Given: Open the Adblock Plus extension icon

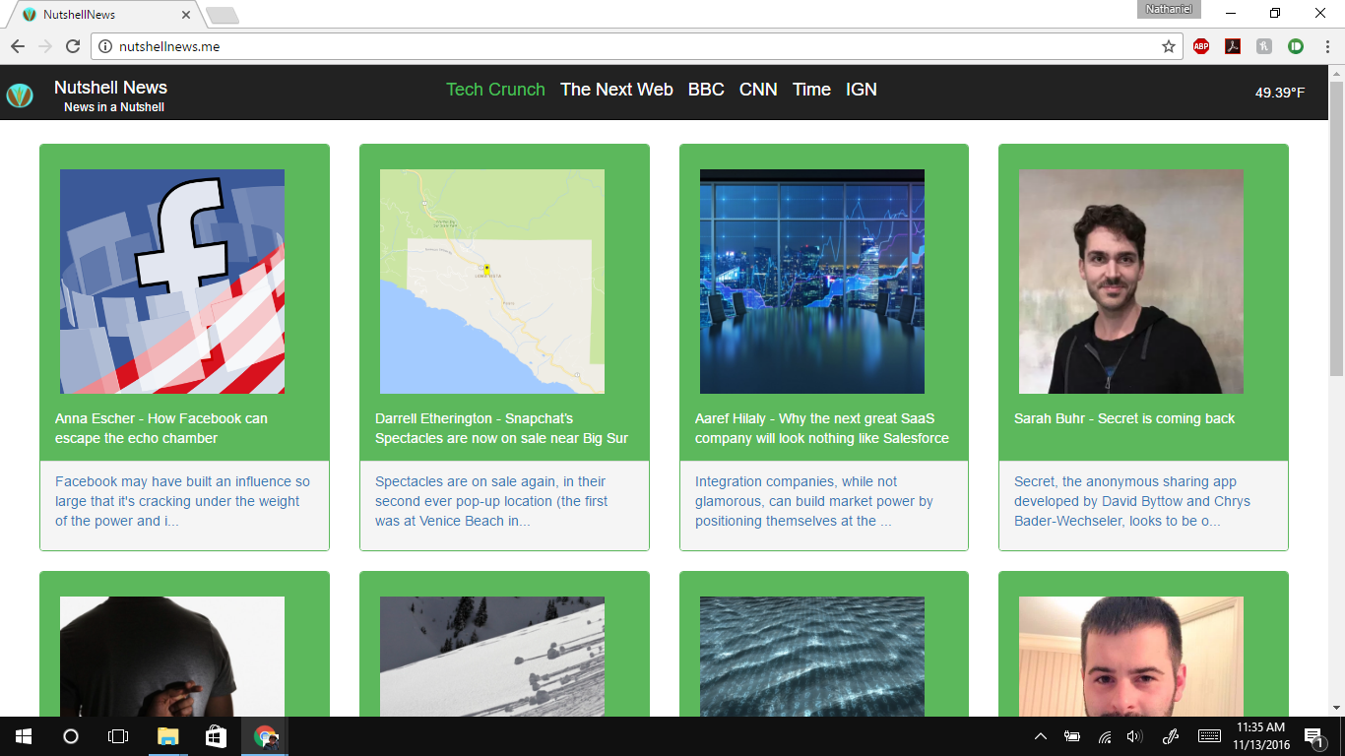Looking at the screenshot, I should (x=1201, y=46).
